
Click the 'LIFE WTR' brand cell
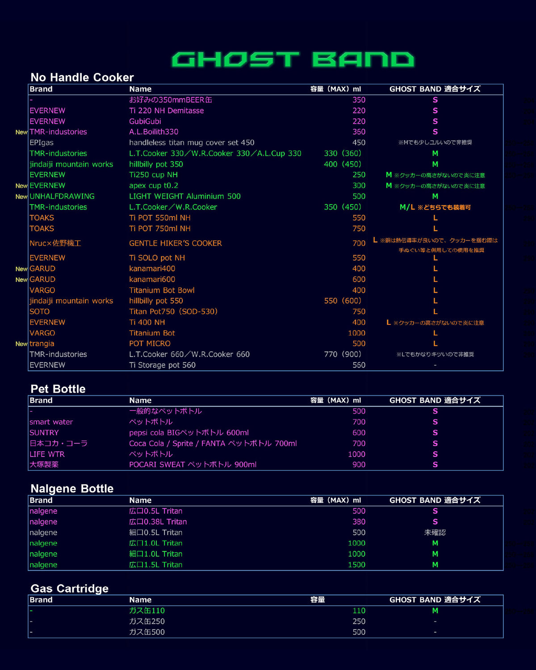pyautogui.click(x=47, y=454)
